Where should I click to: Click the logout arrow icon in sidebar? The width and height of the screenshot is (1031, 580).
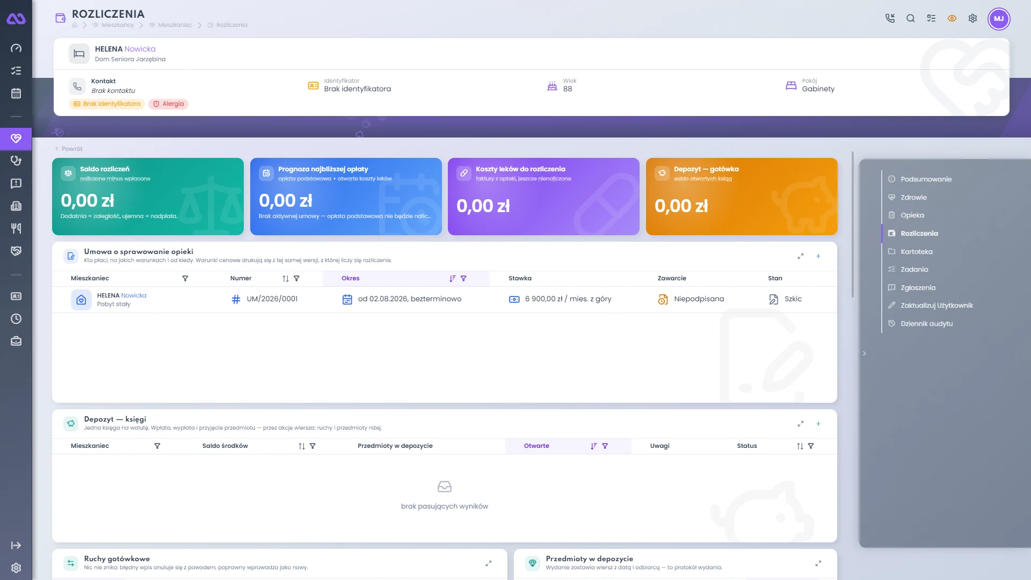point(16,546)
